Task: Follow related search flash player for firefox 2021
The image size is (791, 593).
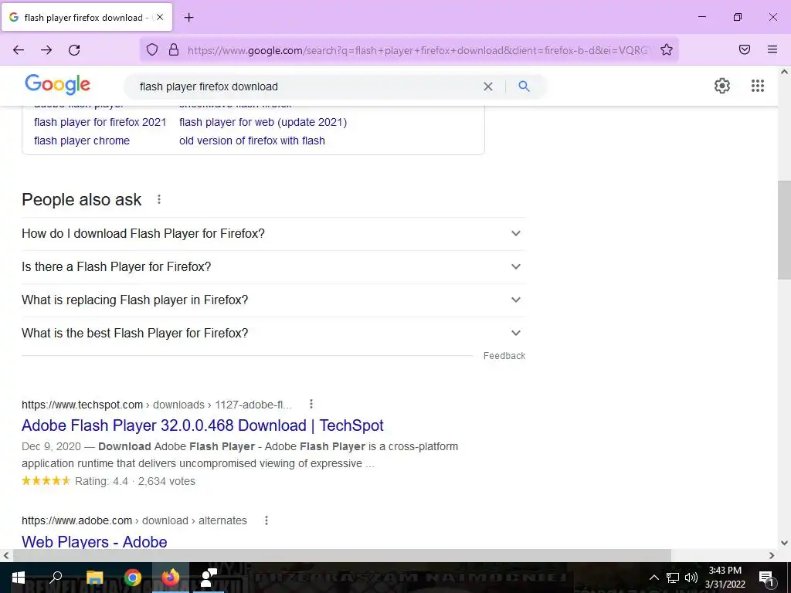Action: point(100,122)
